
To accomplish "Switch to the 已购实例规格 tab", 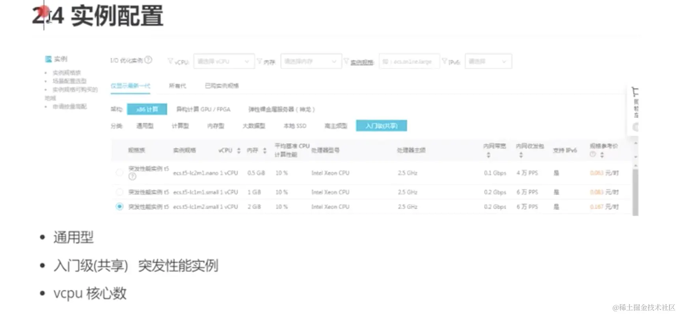I will 222,86.
